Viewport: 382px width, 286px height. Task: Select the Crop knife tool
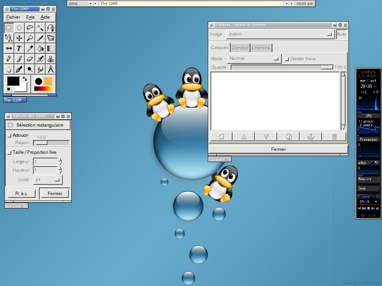pyautogui.click(x=40, y=38)
